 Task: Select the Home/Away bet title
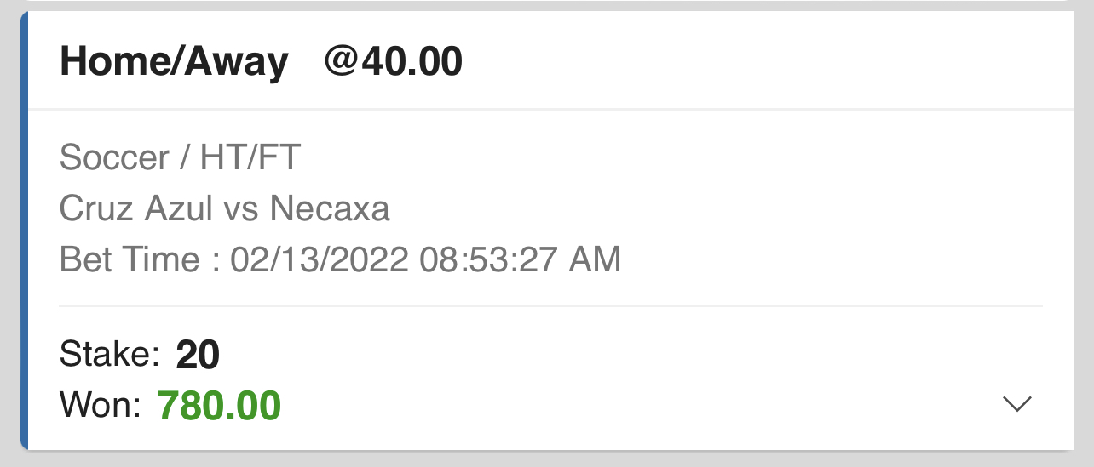174,62
